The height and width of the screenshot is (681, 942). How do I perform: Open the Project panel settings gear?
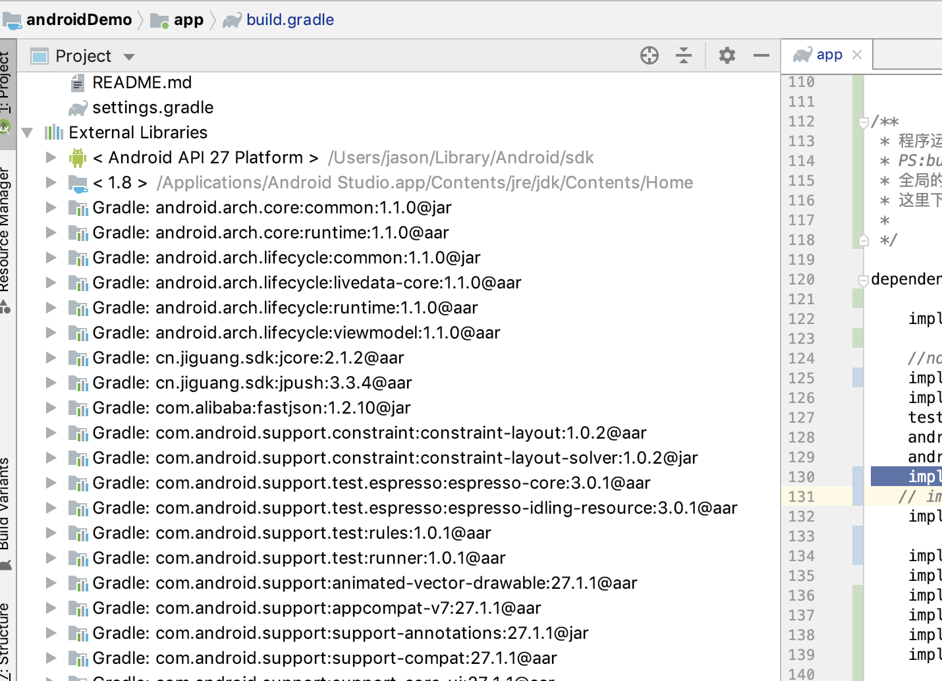click(x=727, y=55)
